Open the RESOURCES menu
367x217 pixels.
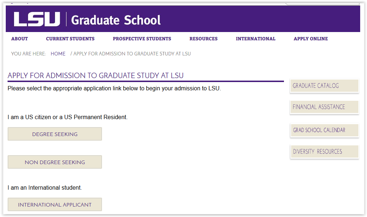click(203, 39)
